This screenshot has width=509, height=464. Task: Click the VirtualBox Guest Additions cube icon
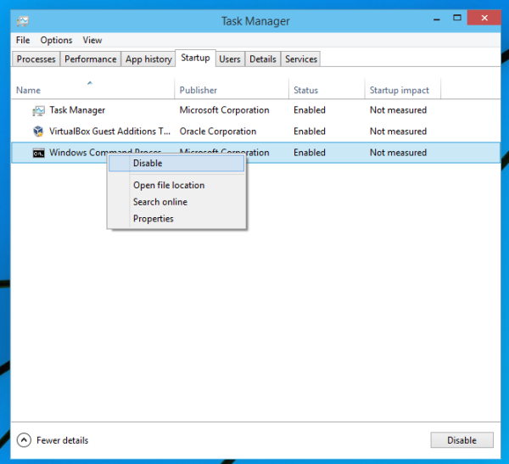38,131
